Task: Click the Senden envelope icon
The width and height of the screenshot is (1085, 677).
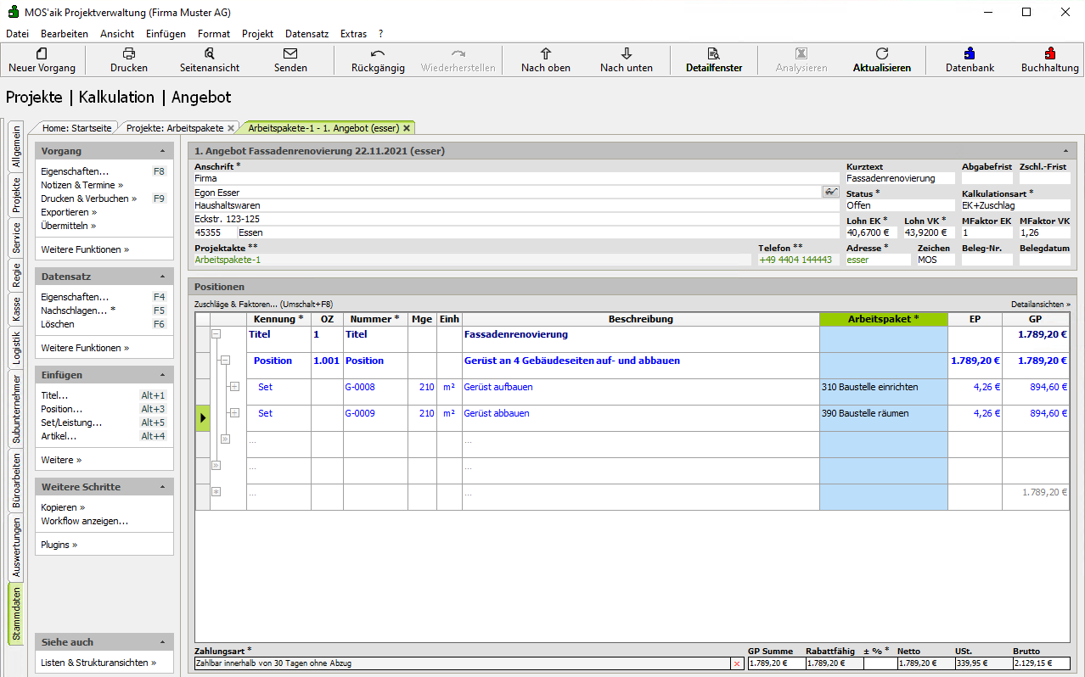Action: pos(290,53)
